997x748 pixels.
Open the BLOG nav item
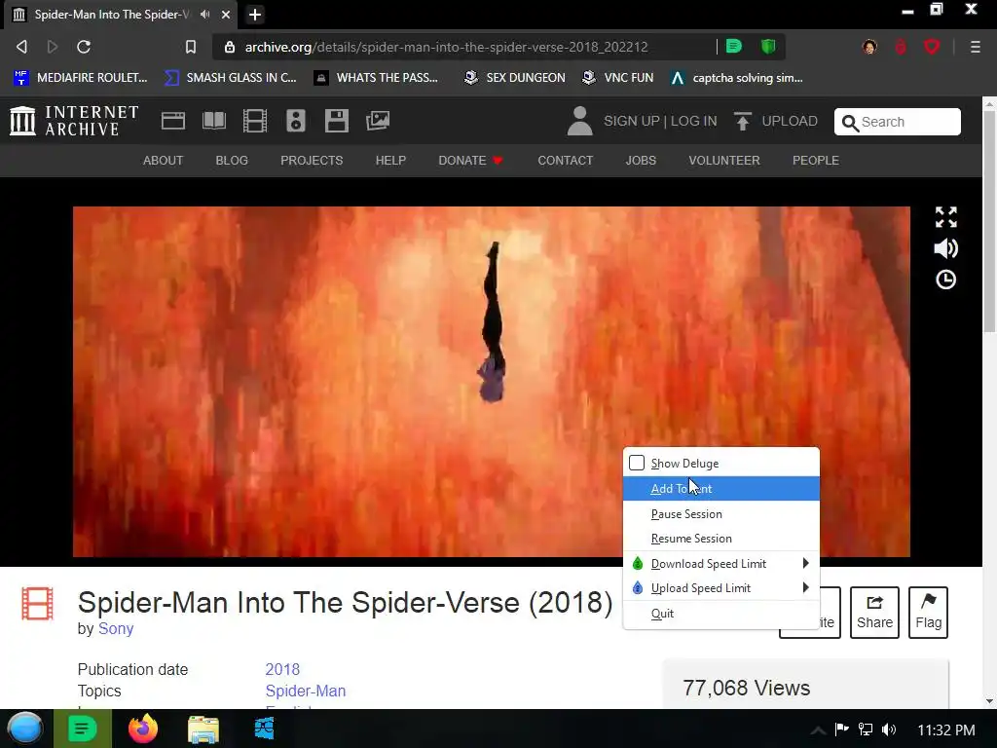(232, 161)
